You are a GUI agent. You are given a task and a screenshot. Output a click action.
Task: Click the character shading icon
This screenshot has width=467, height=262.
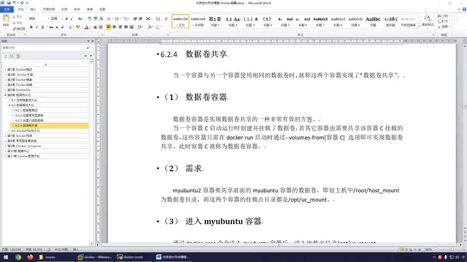(x=95, y=27)
